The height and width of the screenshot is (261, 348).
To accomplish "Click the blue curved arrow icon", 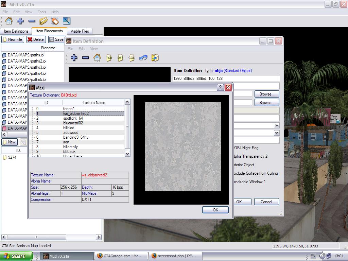I will pos(143,58).
